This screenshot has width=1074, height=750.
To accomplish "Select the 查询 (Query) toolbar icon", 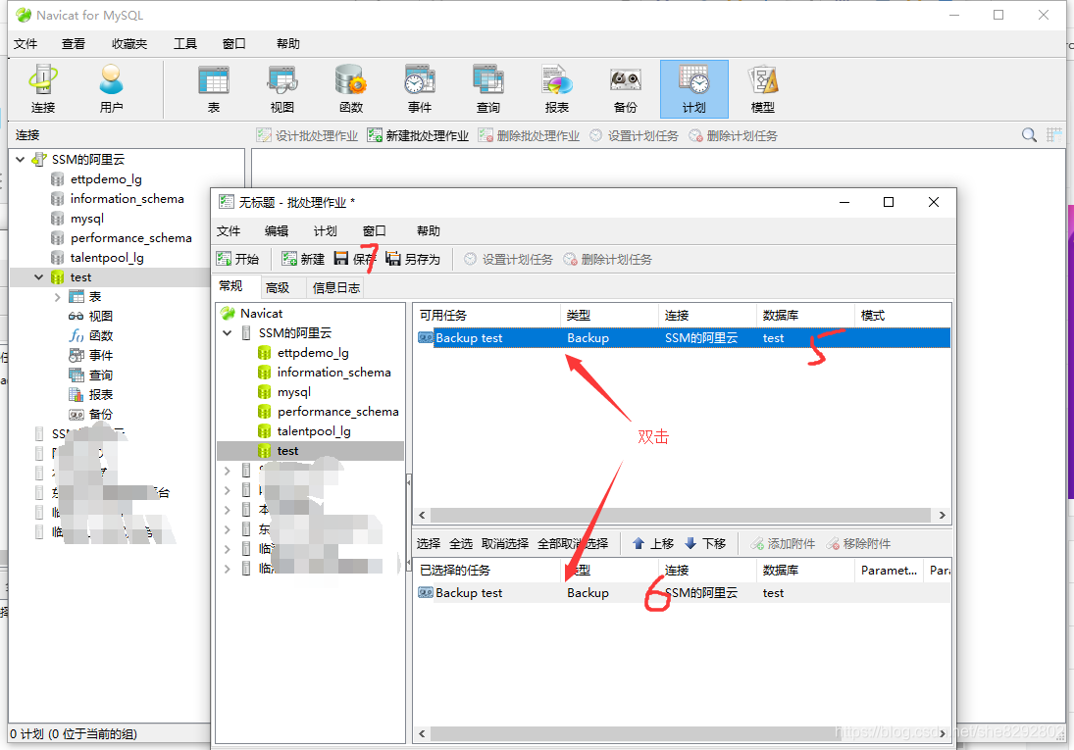I will point(487,89).
